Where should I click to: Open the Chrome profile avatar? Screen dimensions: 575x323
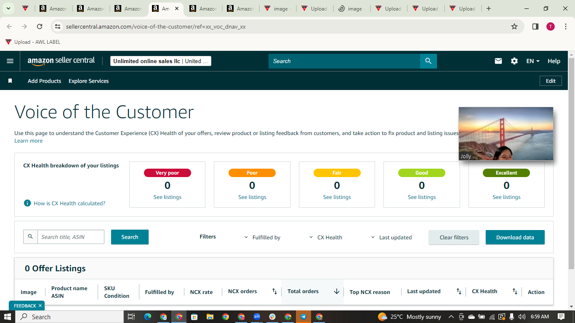coord(551,26)
